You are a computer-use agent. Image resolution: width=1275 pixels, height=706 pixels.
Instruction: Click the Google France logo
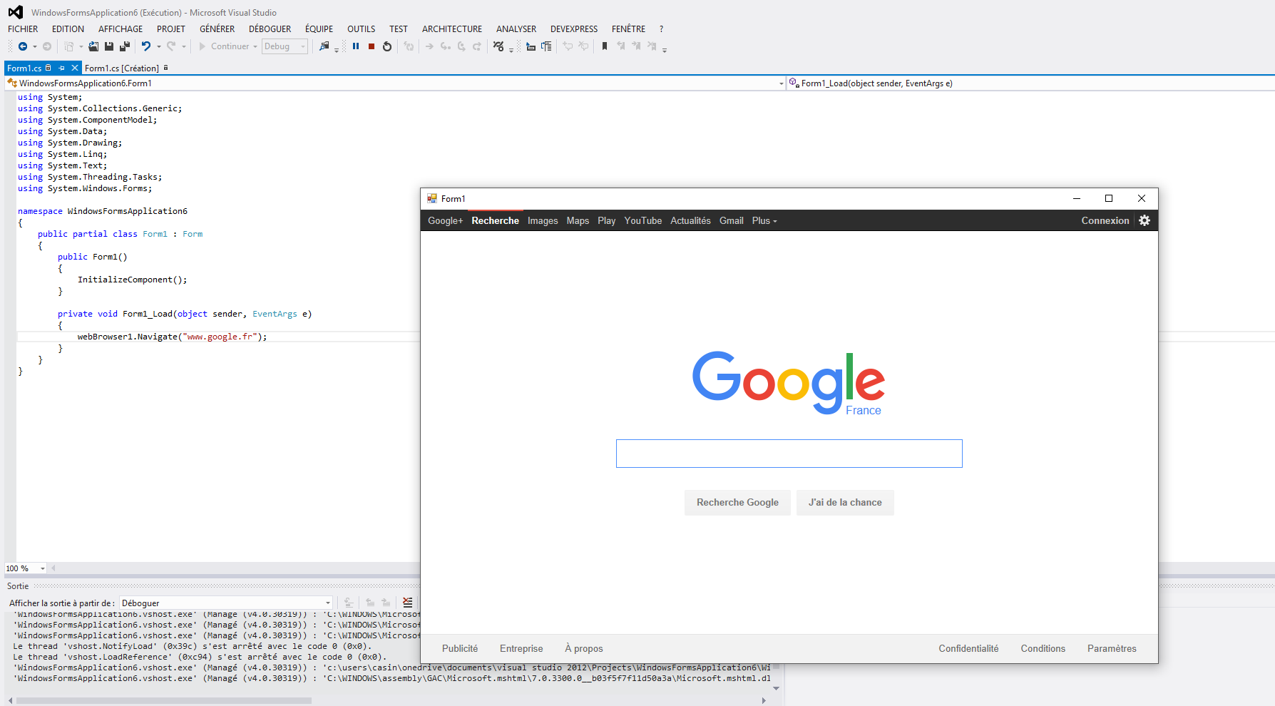click(x=789, y=383)
